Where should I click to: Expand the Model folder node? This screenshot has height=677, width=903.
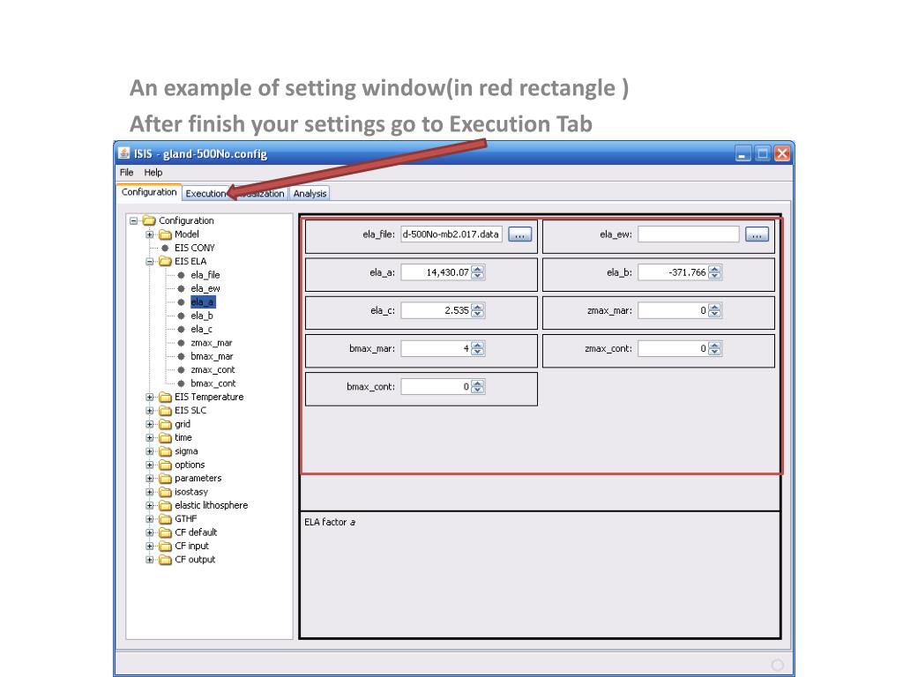click(x=150, y=234)
